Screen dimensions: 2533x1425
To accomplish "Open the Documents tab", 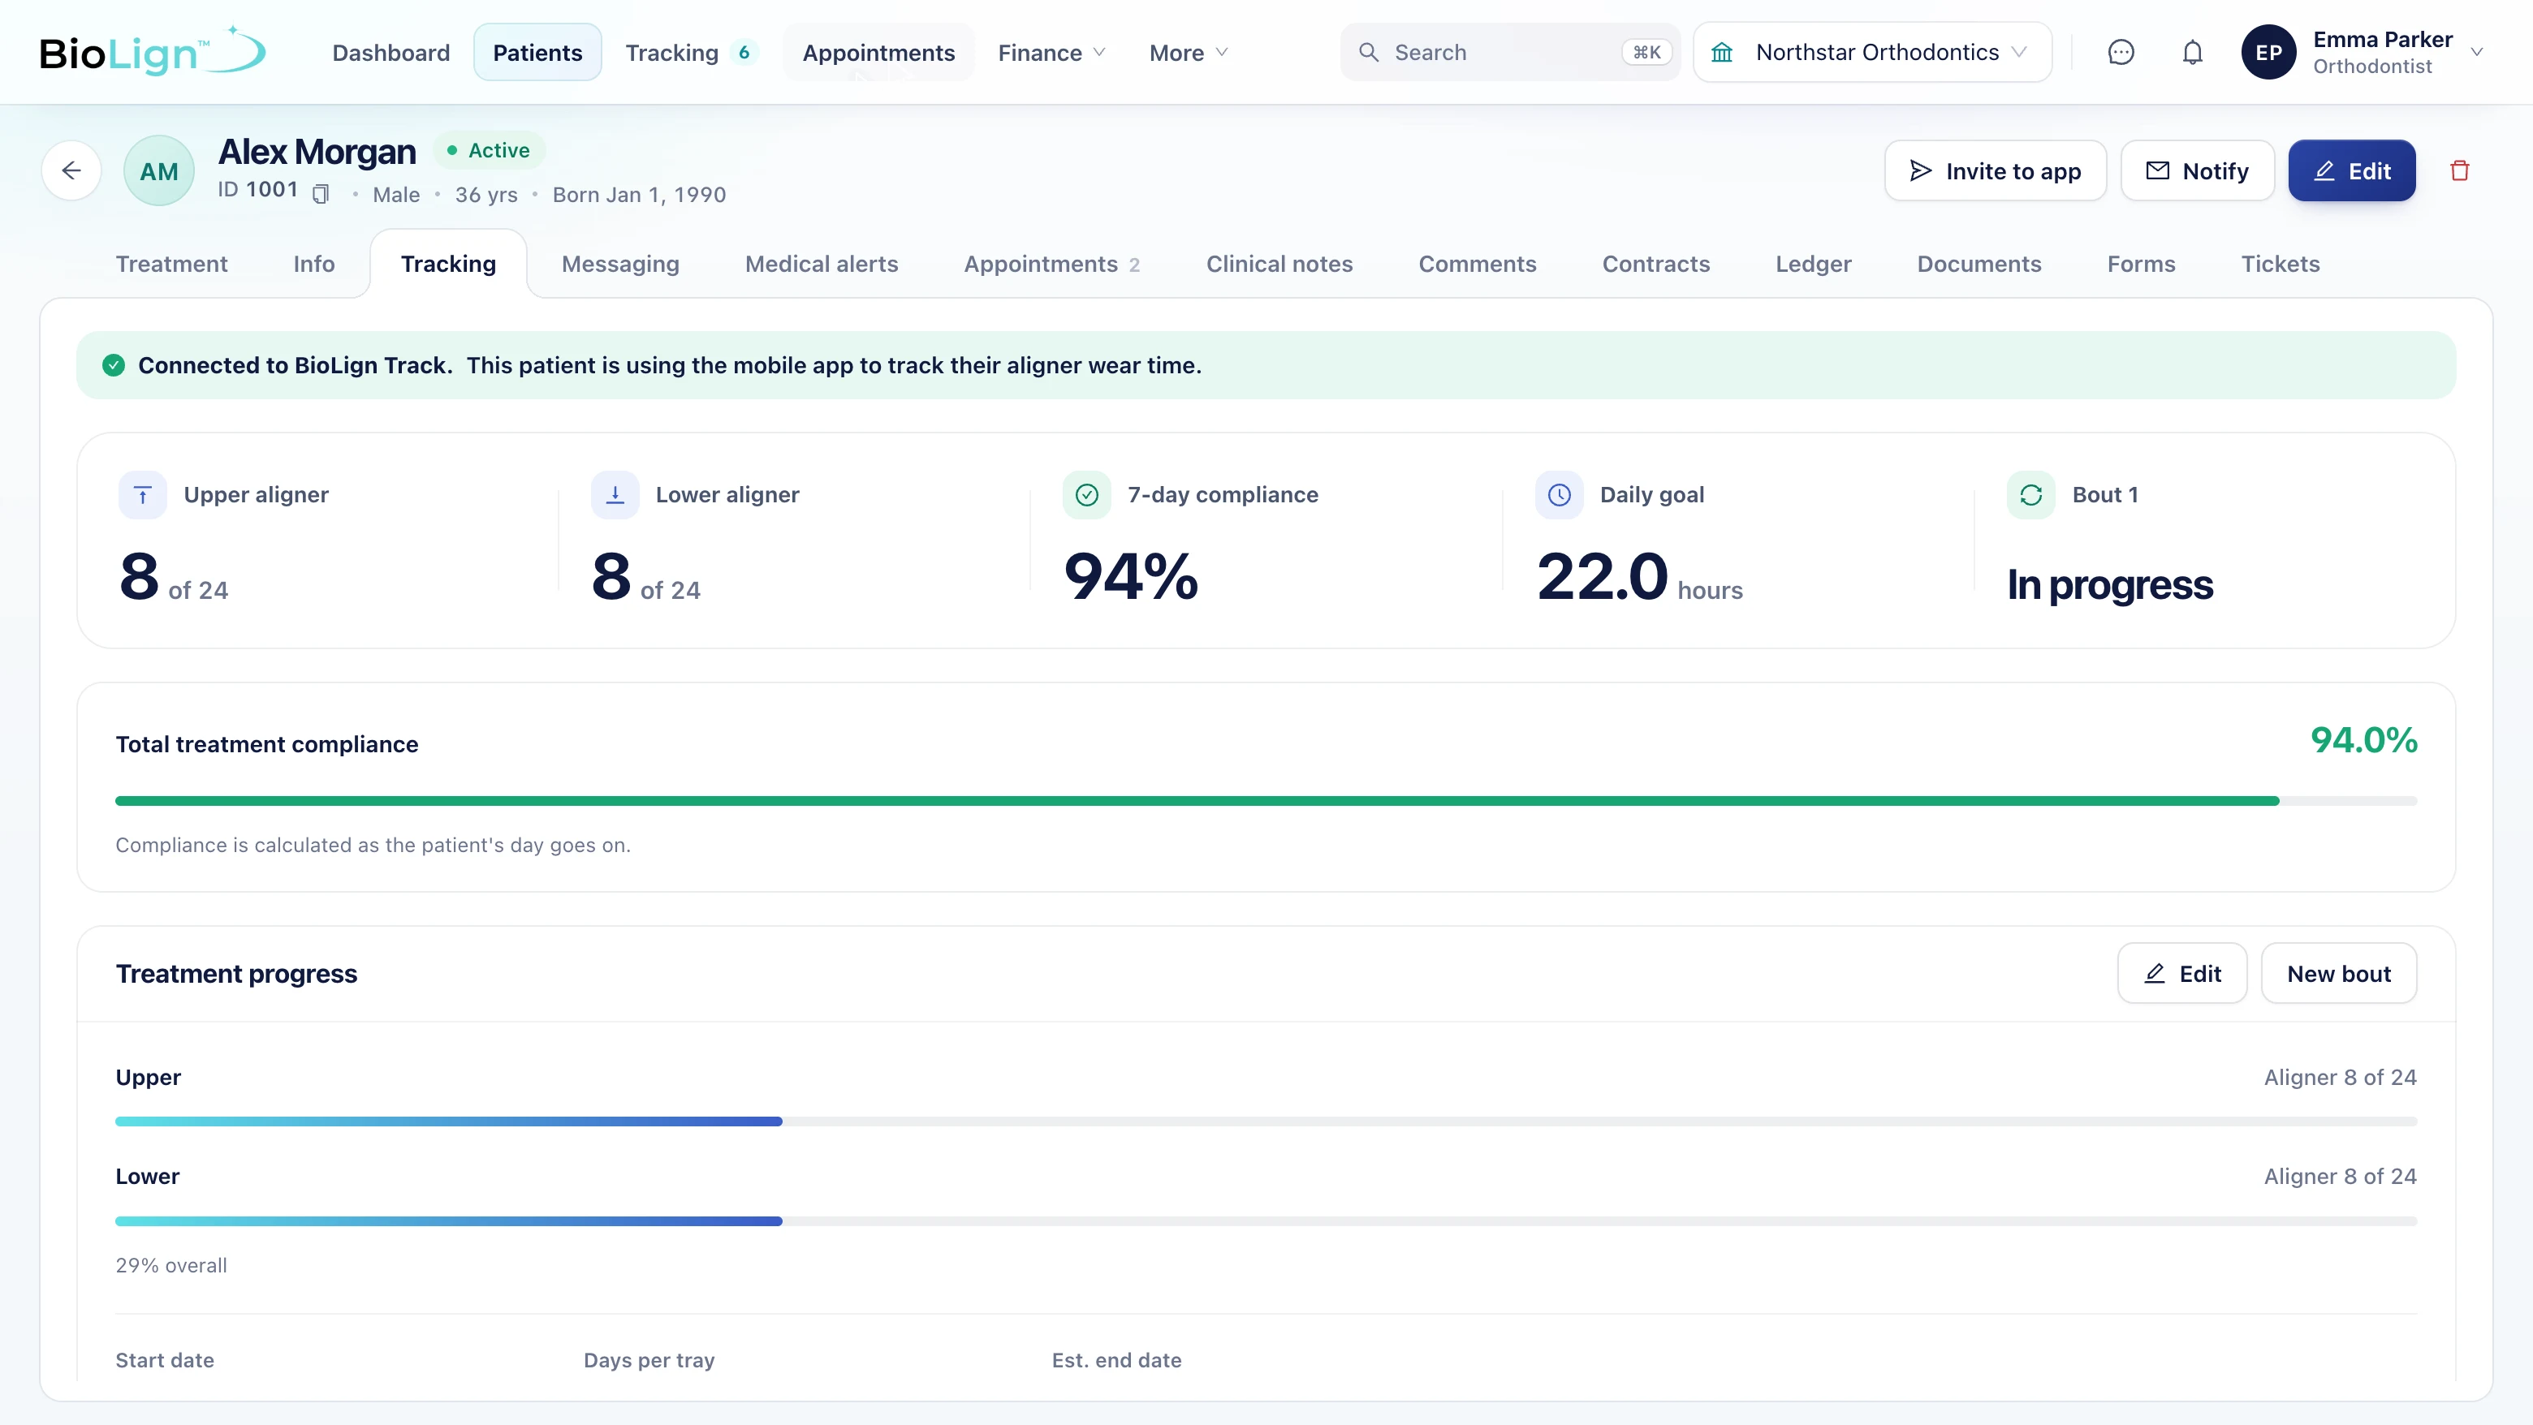I will coord(1979,264).
